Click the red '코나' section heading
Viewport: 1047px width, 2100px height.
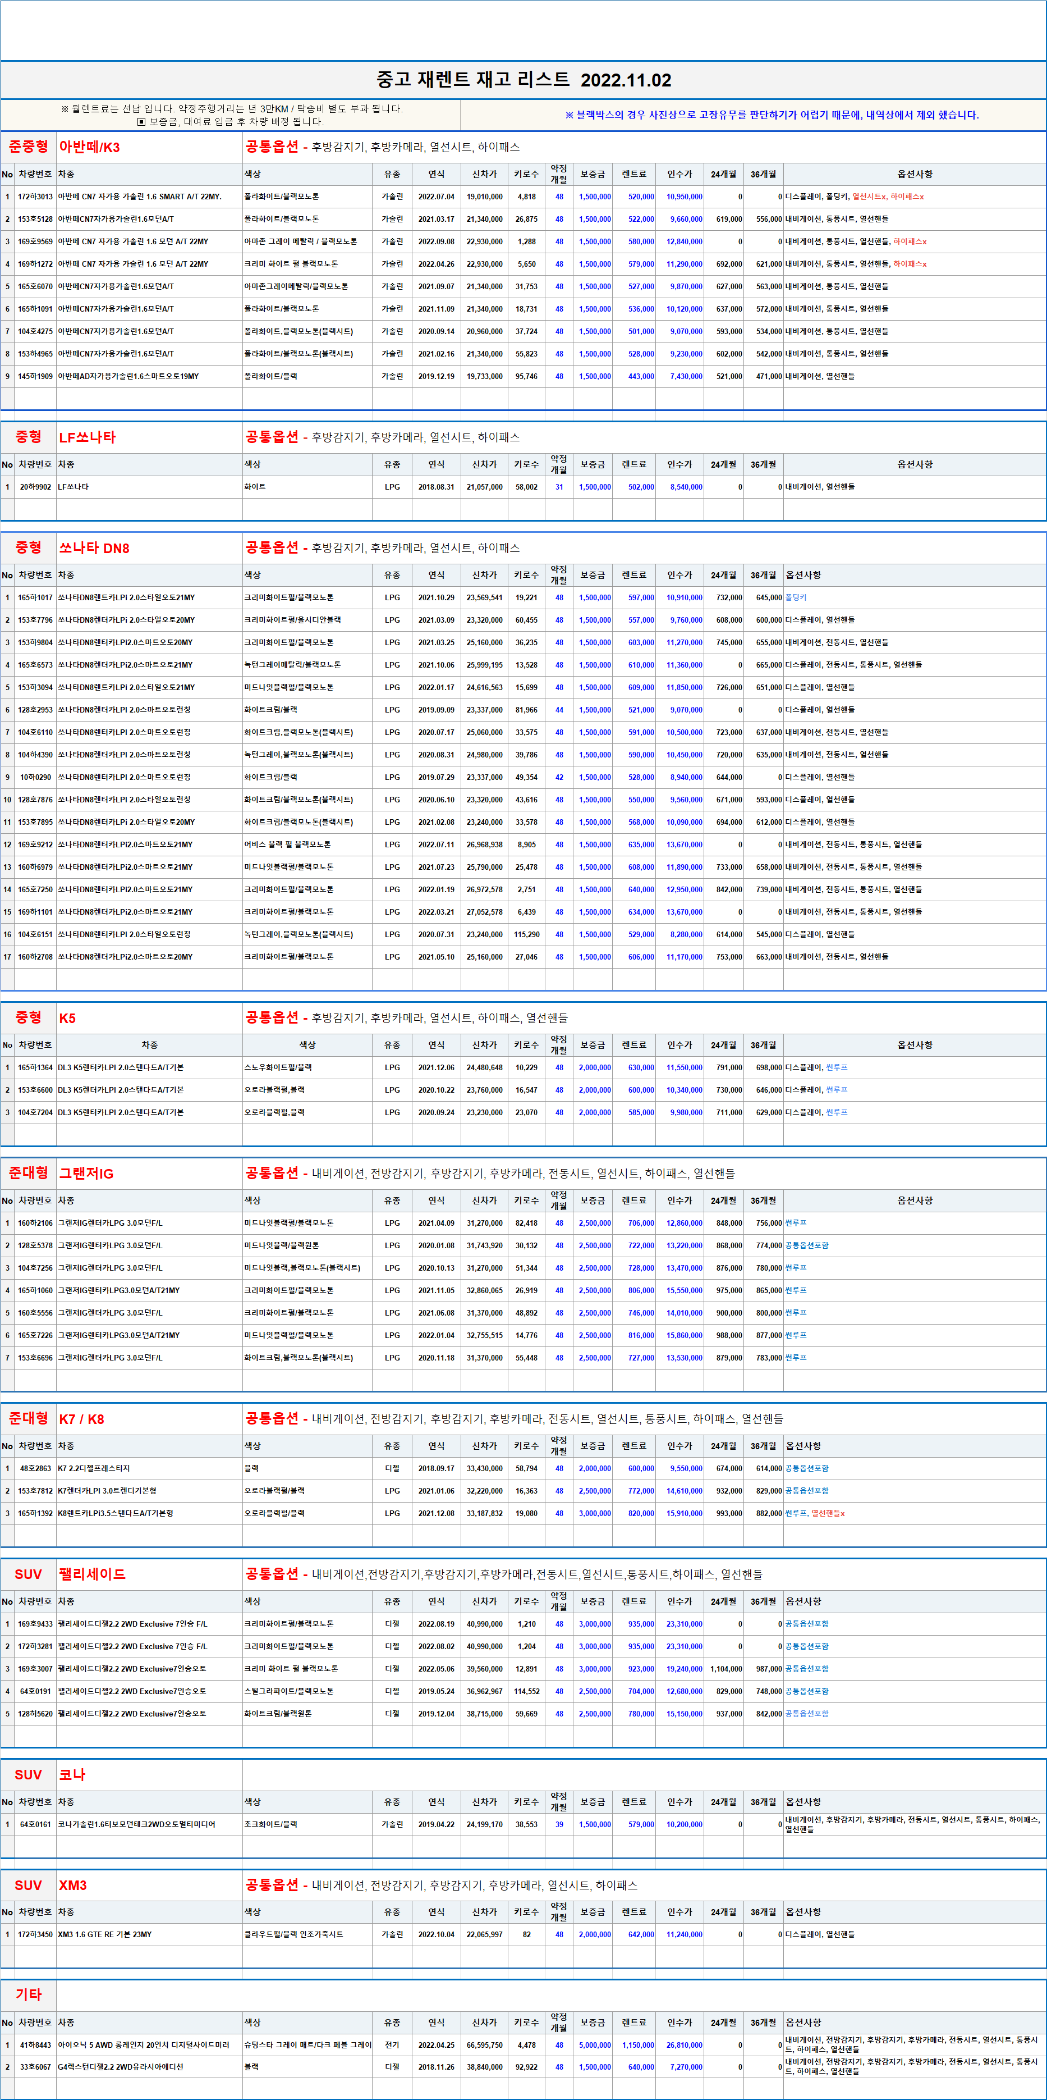[72, 1775]
